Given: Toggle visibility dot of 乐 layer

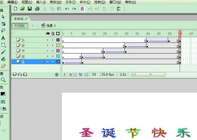Looking at the screenshot, I should point(48,40).
